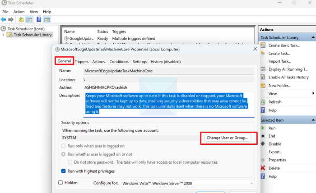Viewport: 316px width, 193px height.
Task: Switch to the Actions tab in Properties dialog
Action: (98, 62)
